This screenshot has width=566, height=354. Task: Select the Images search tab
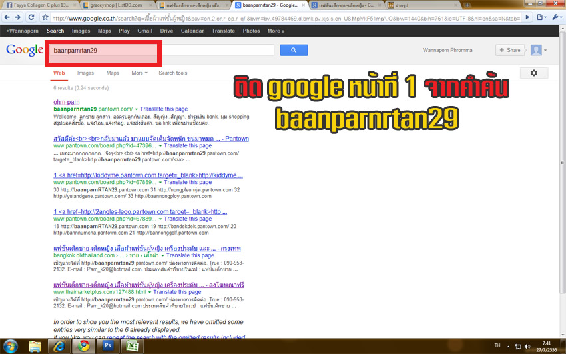pyautogui.click(x=85, y=73)
